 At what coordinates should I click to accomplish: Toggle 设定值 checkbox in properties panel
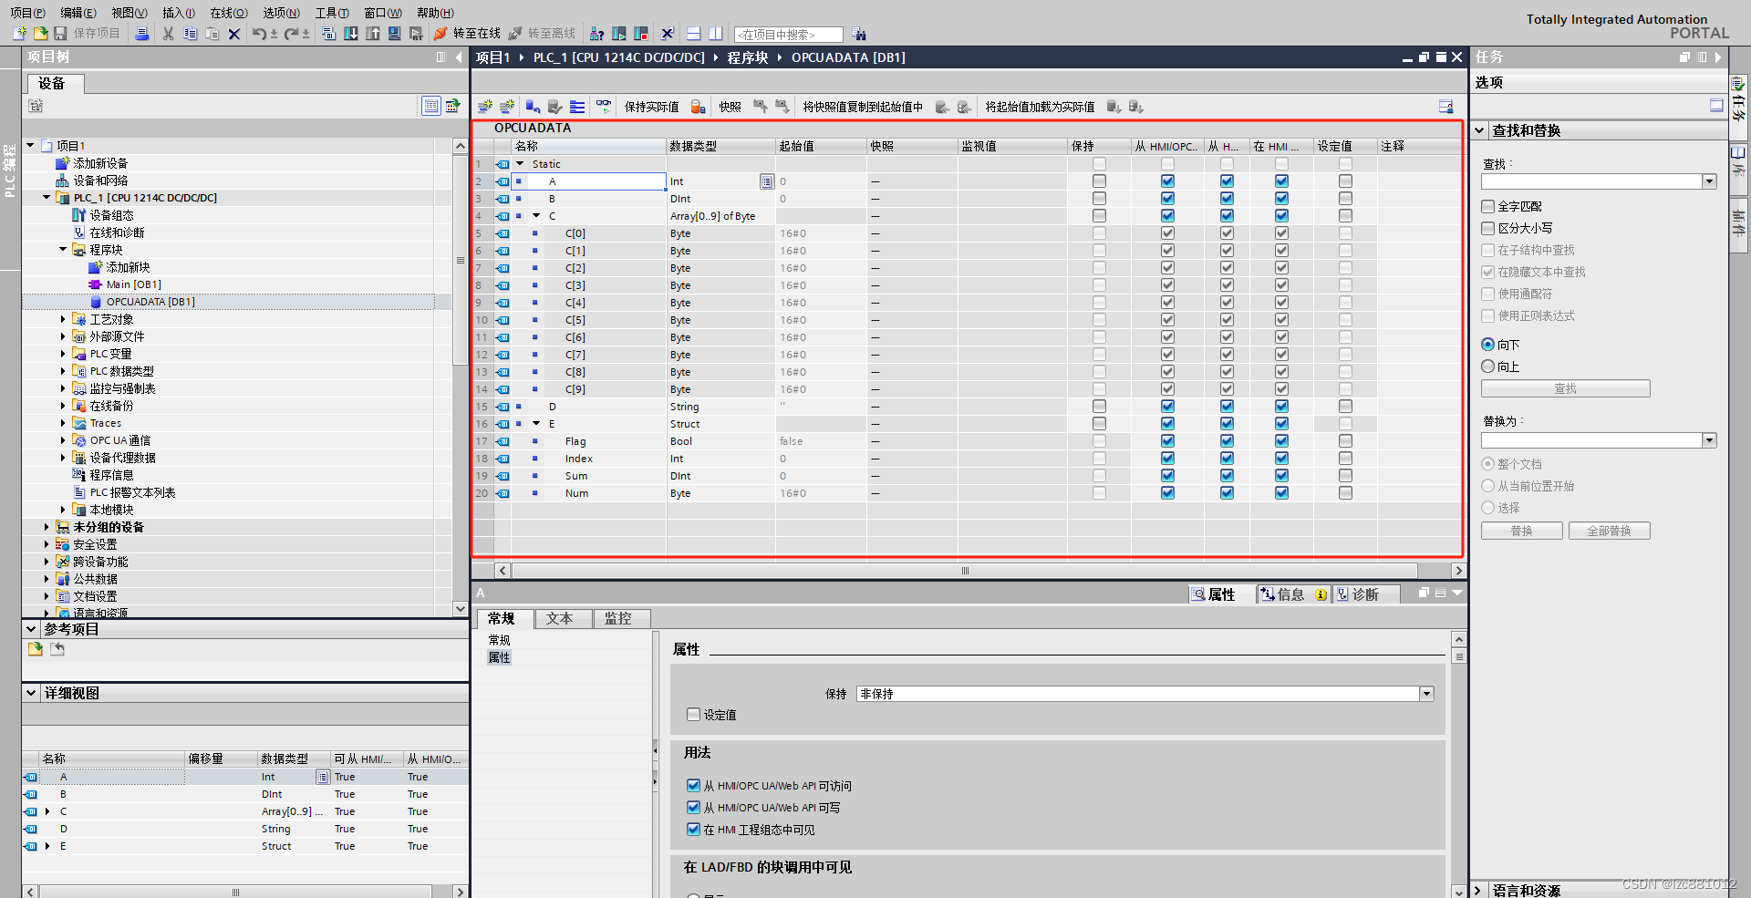(x=693, y=715)
